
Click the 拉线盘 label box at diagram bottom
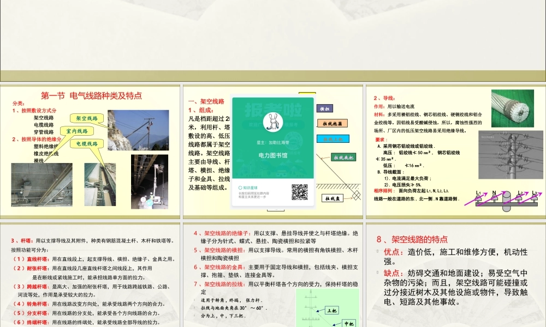333,197
